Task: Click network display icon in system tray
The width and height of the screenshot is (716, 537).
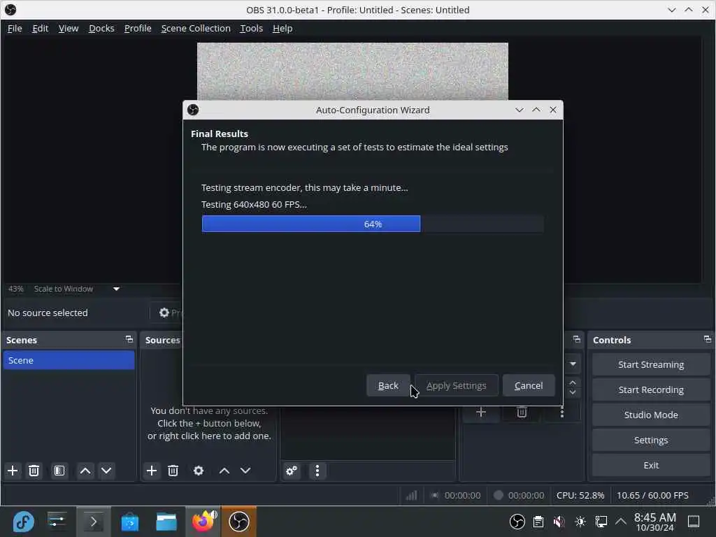Action: tap(601, 522)
